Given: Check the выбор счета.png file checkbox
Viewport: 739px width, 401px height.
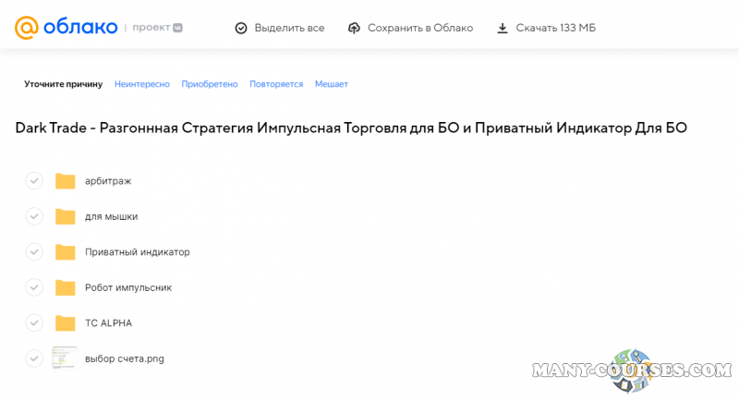Looking at the screenshot, I should 34,358.
